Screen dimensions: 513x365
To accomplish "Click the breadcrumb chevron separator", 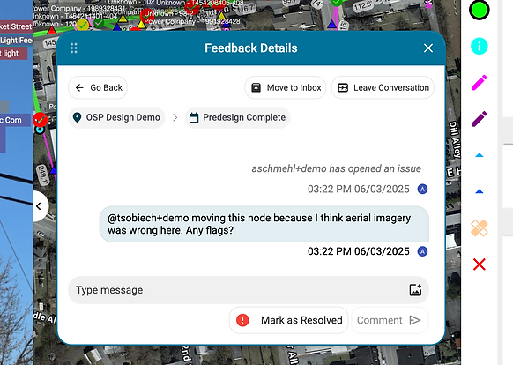I will [x=175, y=117].
